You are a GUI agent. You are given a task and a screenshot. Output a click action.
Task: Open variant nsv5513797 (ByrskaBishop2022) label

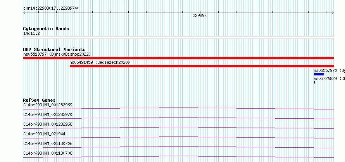point(57,54)
